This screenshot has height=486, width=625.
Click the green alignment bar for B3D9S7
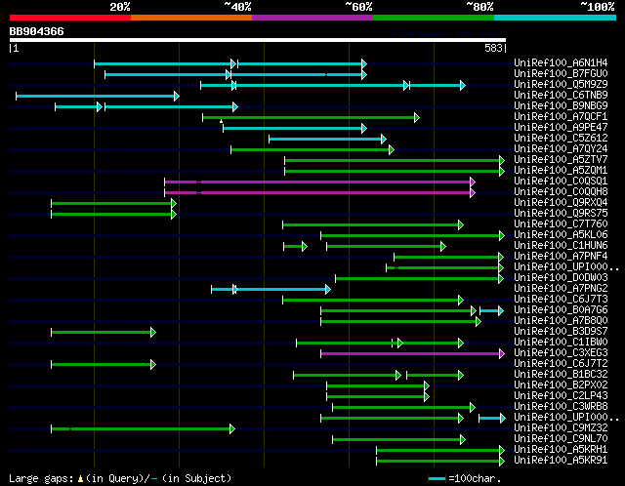pos(104,332)
